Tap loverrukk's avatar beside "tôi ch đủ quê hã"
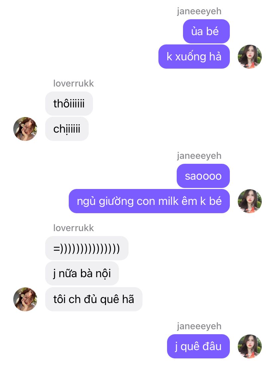The height and width of the screenshot is (371, 275). tap(25, 299)
